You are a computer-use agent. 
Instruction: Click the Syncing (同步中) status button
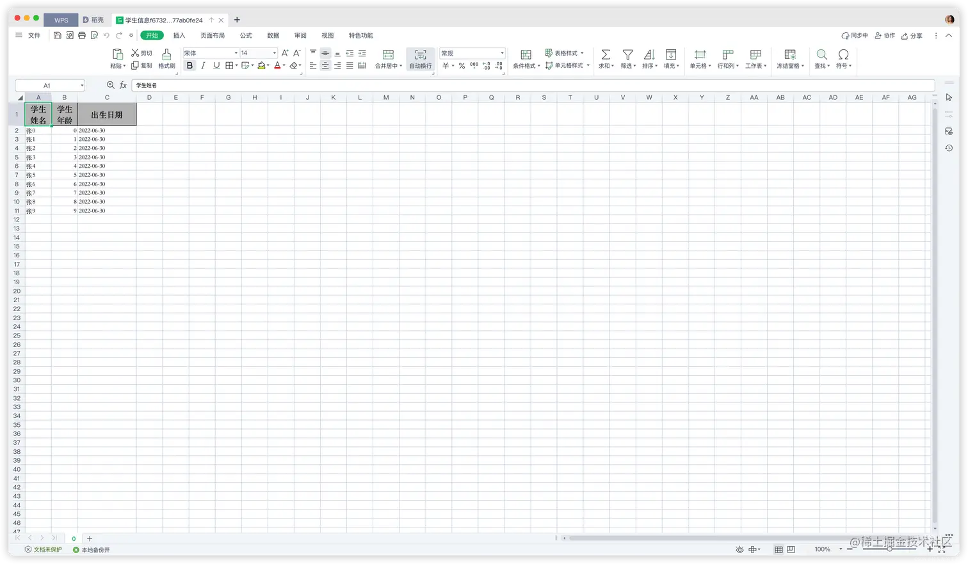click(x=855, y=36)
